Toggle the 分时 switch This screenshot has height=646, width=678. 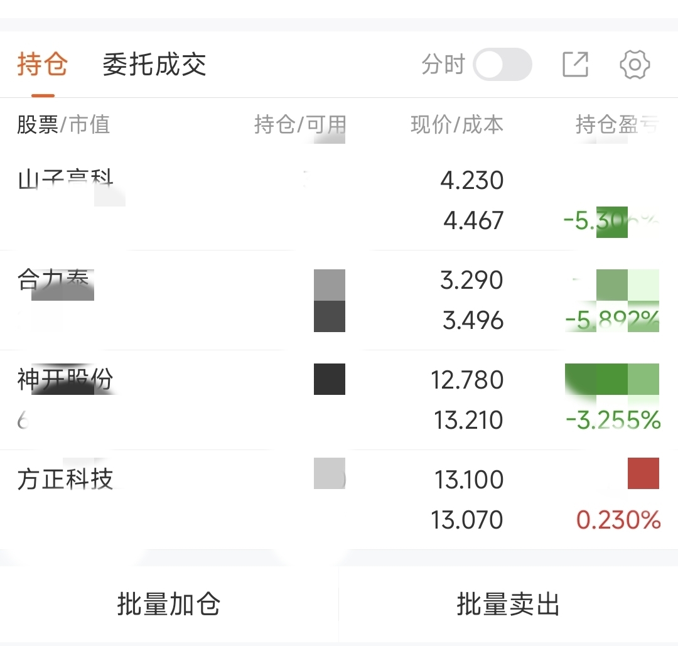point(502,65)
